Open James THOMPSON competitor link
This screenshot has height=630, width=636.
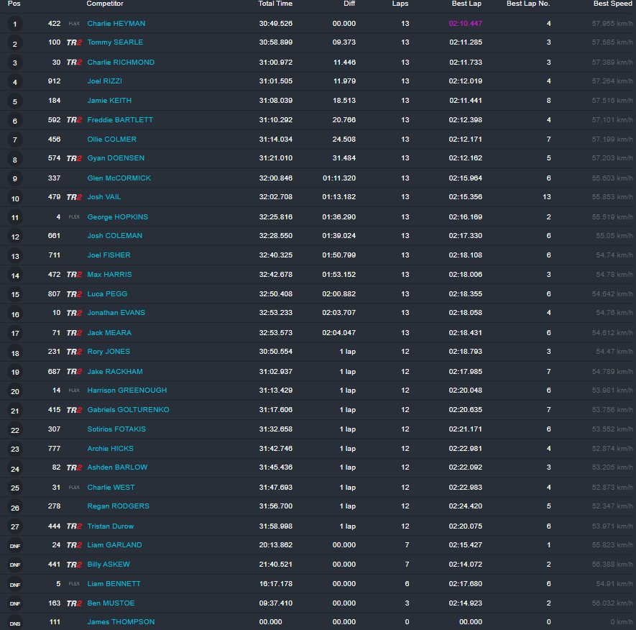pyautogui.click(x=121, y=622)
